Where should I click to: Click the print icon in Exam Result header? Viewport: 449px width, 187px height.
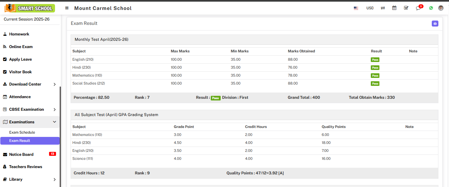pos(435,24)
